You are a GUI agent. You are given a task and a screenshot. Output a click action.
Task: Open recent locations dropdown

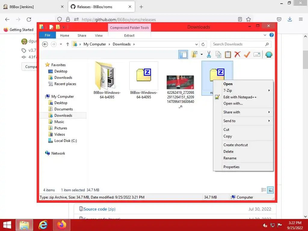61,44
